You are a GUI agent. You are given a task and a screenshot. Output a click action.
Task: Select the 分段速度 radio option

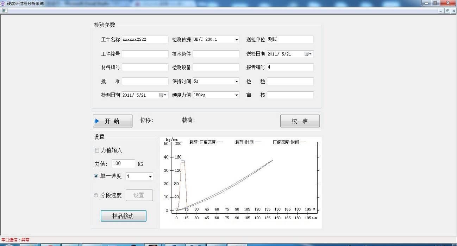click(x=96, y=195)
